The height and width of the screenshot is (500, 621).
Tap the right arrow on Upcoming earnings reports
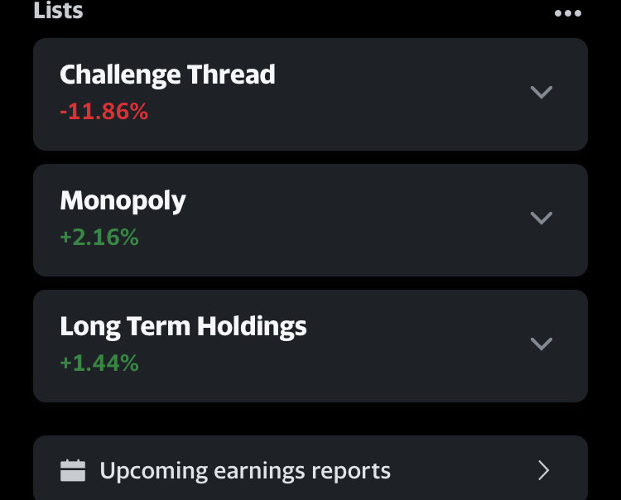click(x=544, y=470)
